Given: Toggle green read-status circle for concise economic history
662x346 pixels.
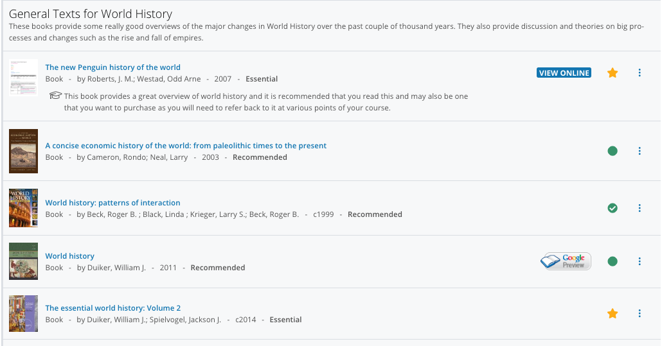Looking at the screenshot, I should click(x=612, y=151).
